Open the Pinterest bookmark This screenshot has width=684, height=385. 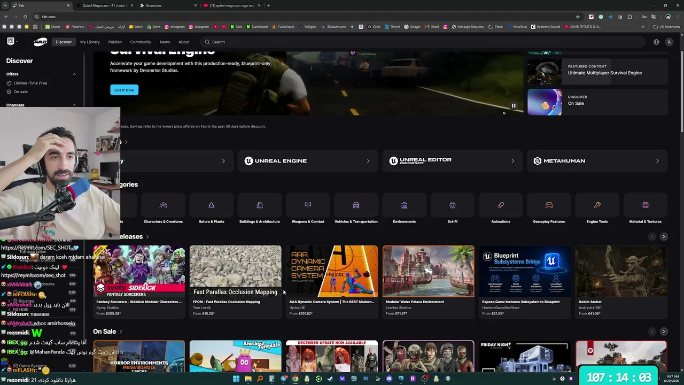[x=75, y=27]
